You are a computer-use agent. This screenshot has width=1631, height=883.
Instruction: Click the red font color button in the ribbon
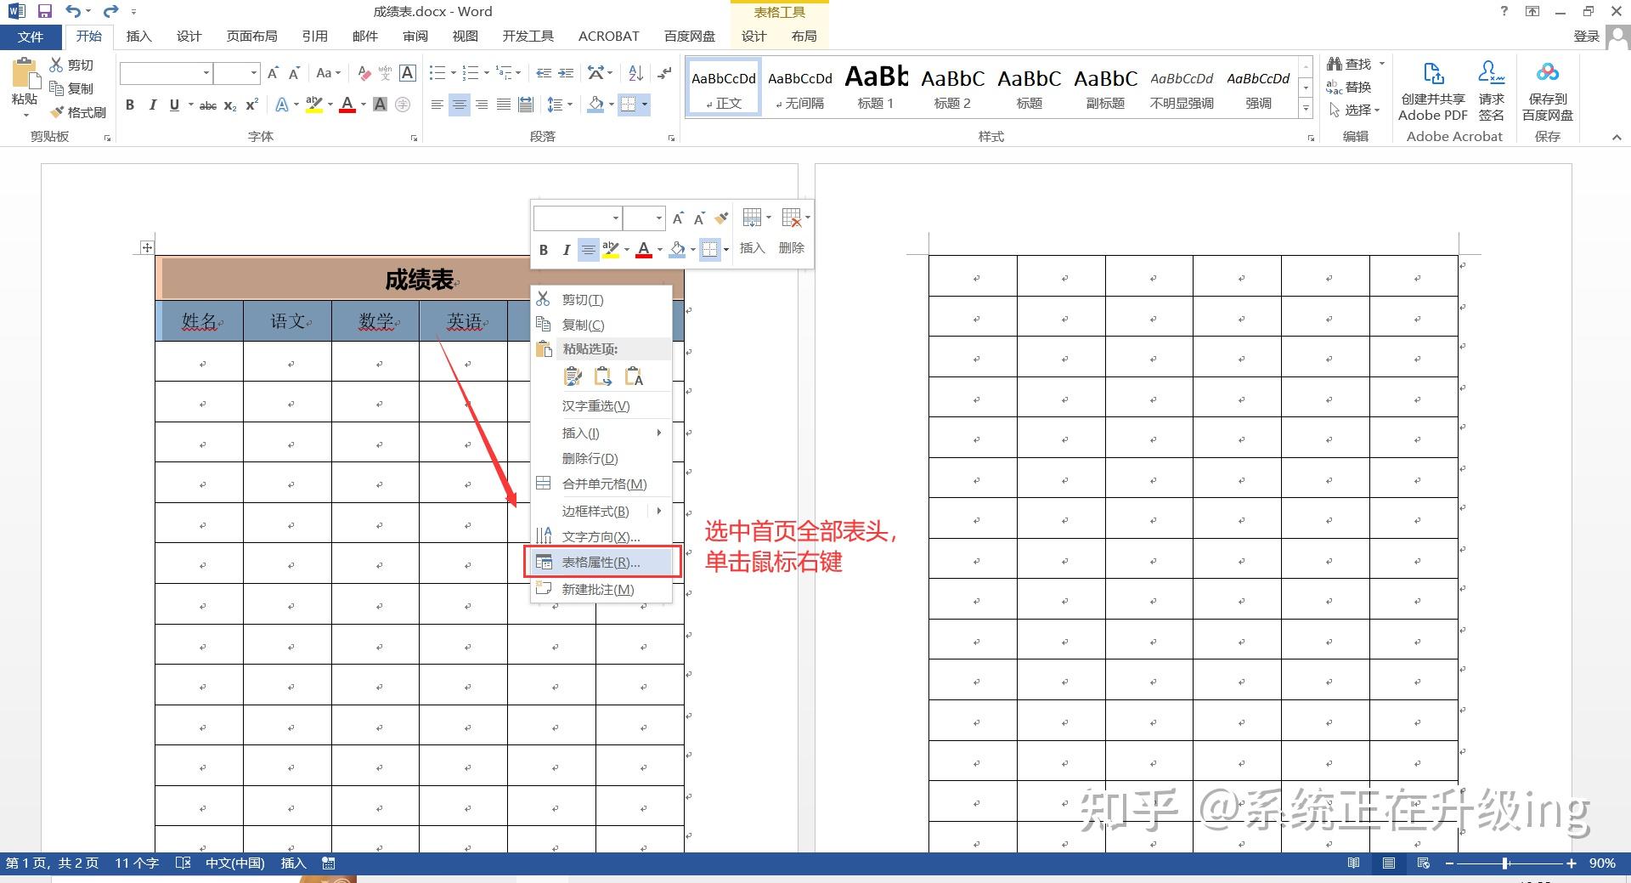[x=347, y=105]
